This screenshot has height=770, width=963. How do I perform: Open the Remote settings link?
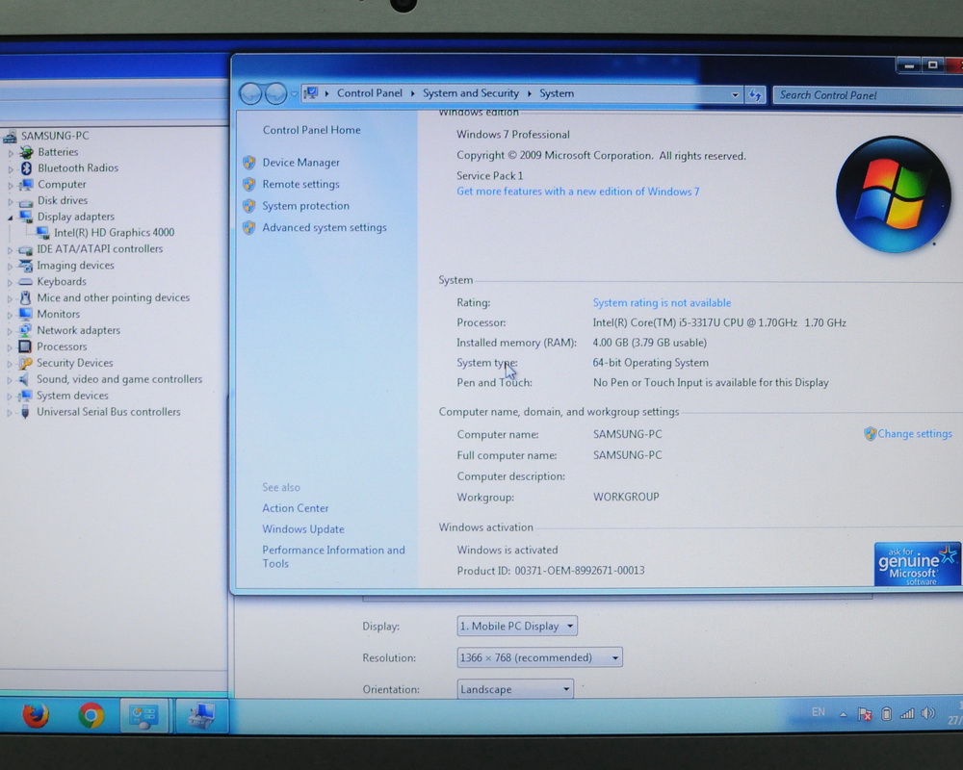coord(300,184)
